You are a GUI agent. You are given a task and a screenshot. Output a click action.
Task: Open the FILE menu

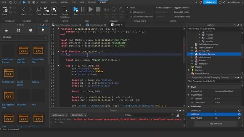coord(4,2)
